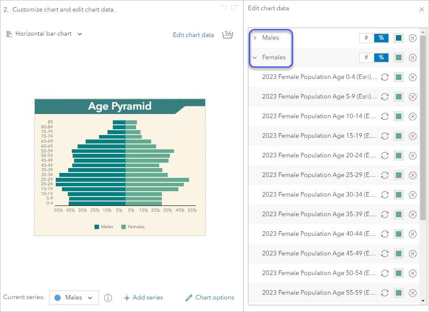Remove the Males series using its X icon
This screenshot has width=429, height=312.
[x=412, y=38]
